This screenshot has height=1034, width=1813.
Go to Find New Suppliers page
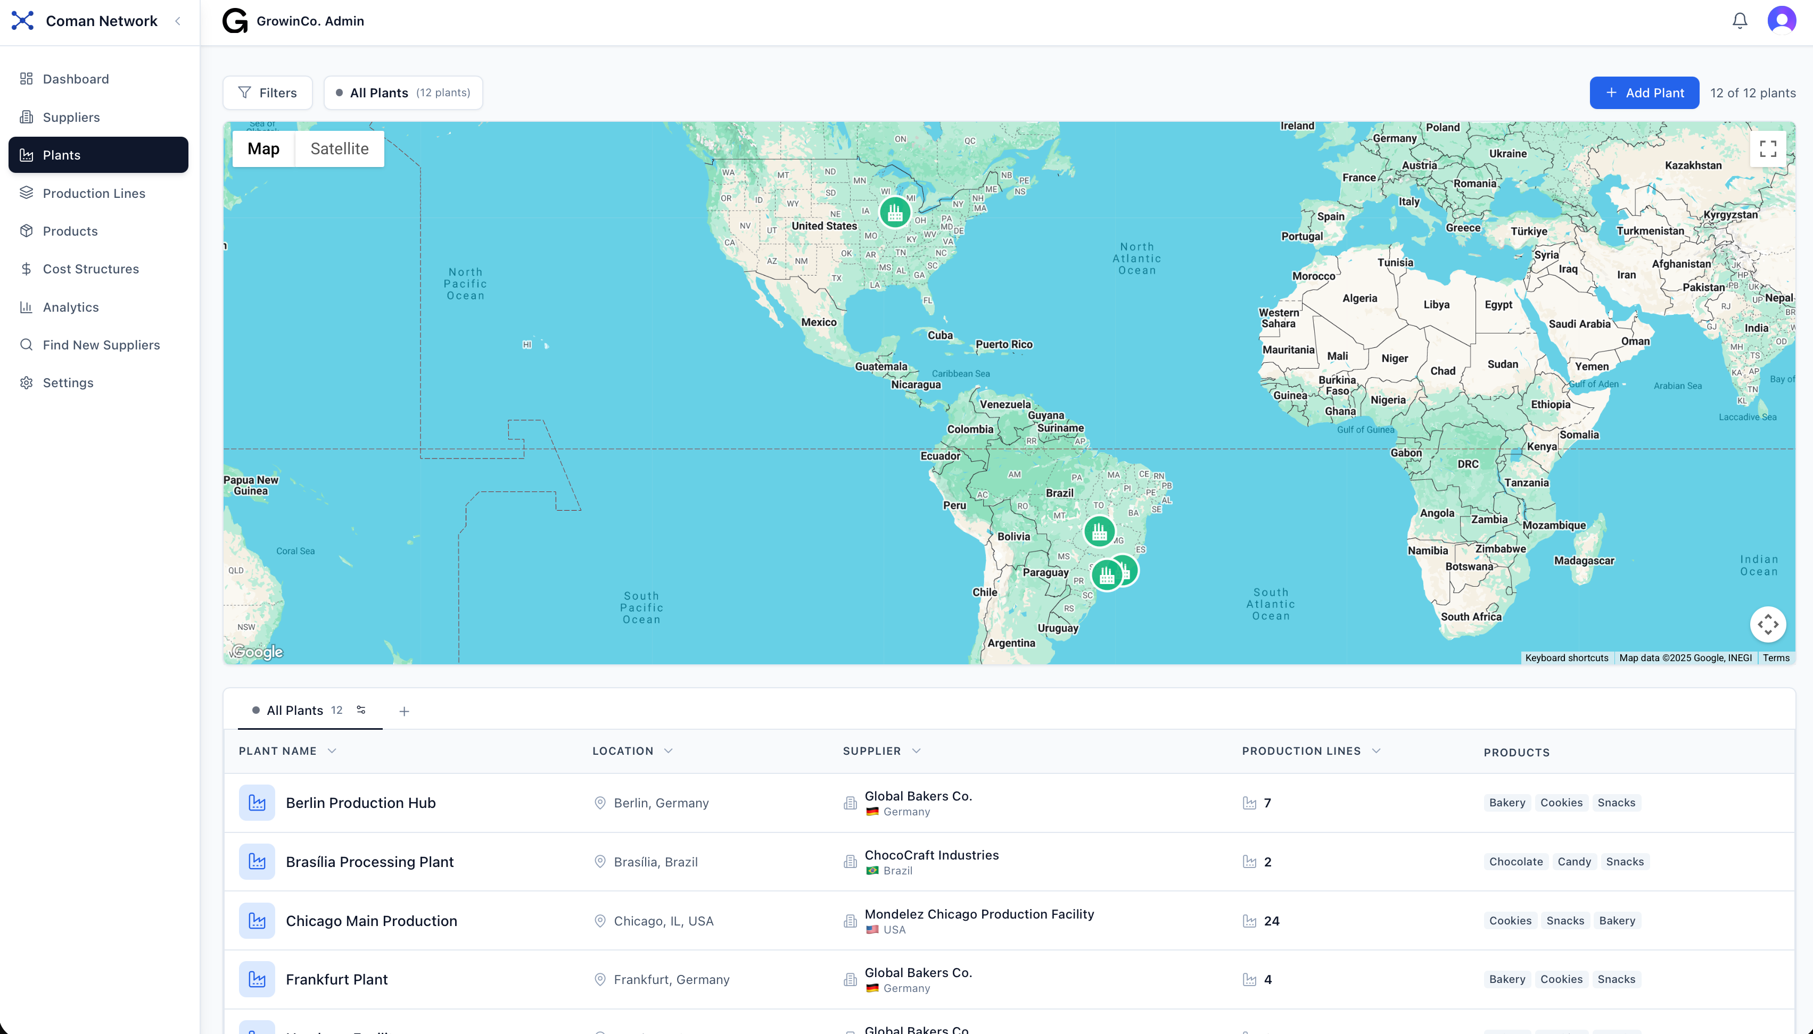click(101, 345)
